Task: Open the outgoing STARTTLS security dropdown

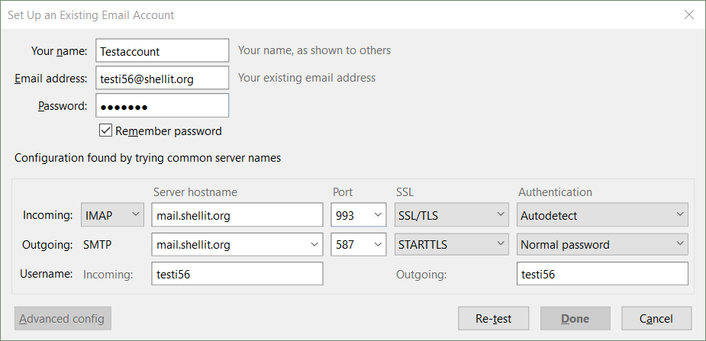Action: tap(452, 244)
